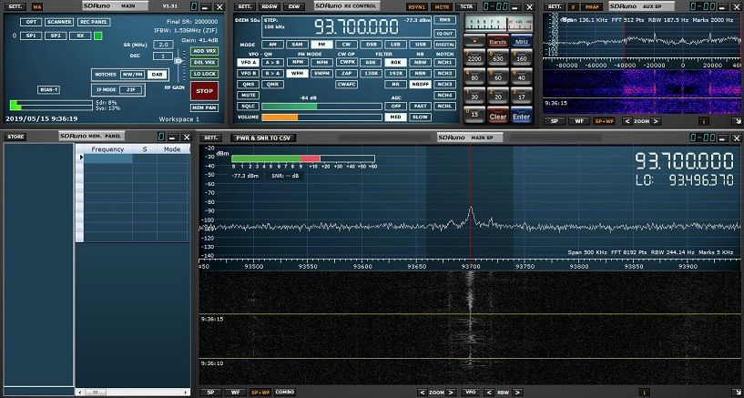744x398 pixels.
Task: Click DEL VRX button
Action: (205, 63)
